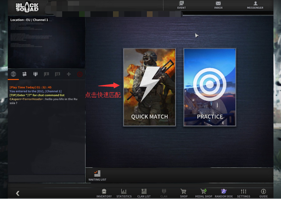The width and height of the screenshot is (281, 199).
Task: Open the Waiting List
Action: 97,176
